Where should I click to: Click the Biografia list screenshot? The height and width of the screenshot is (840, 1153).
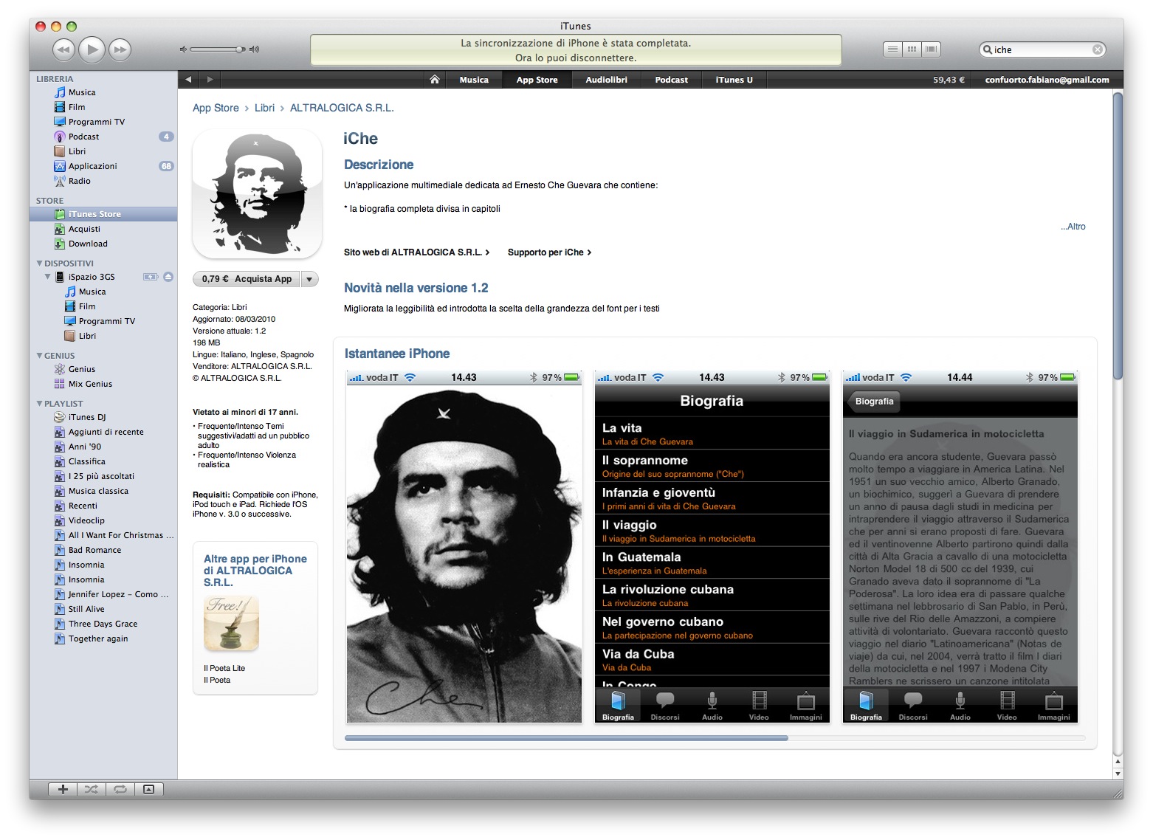[x=712, y=547]
